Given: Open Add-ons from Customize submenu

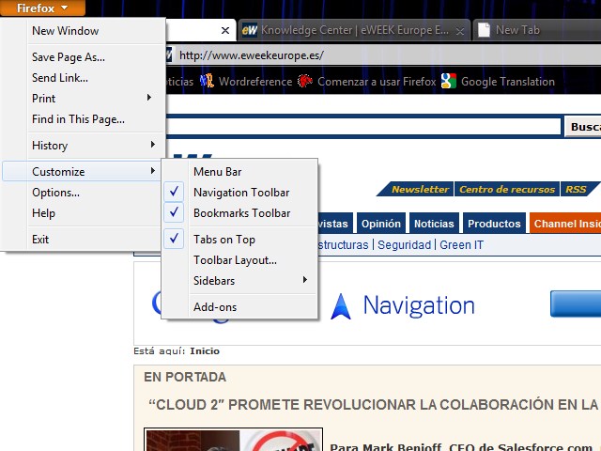Looking at the screenshot, I should [x=215, y=307].
